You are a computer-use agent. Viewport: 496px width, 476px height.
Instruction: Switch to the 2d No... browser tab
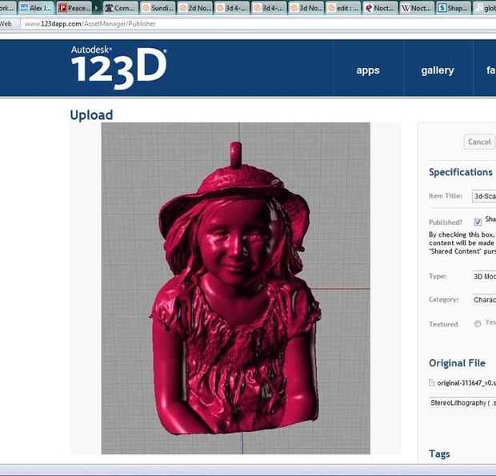[195, 8]
